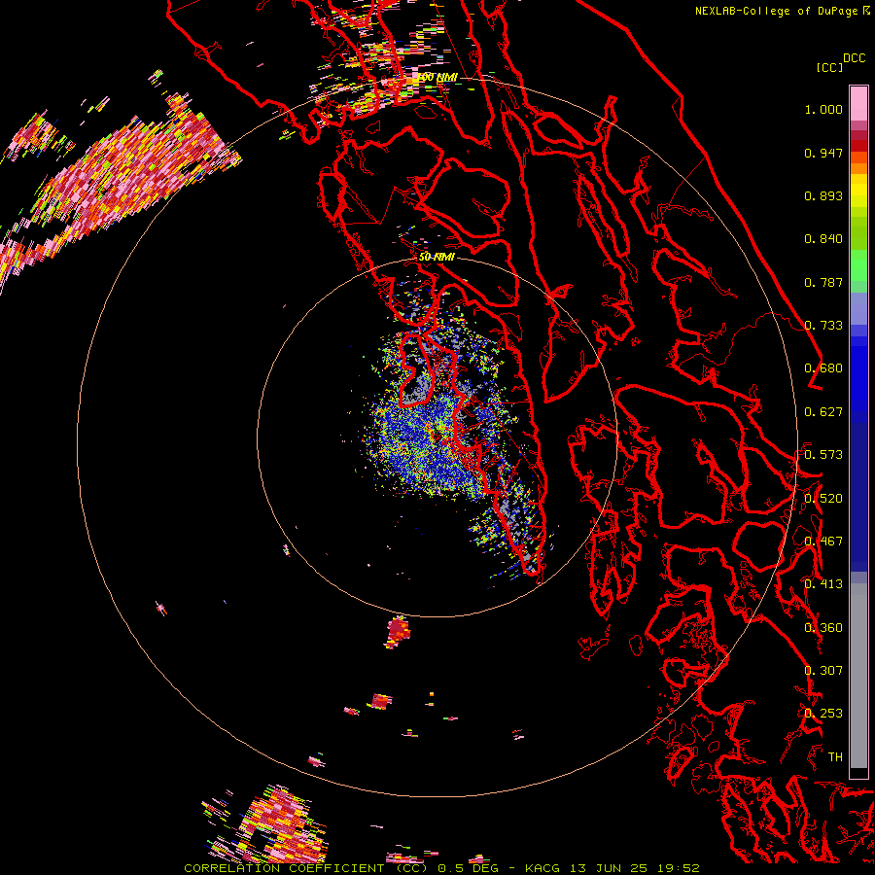
Task: Click the 0.307 legend value
Action: [823, 671]
